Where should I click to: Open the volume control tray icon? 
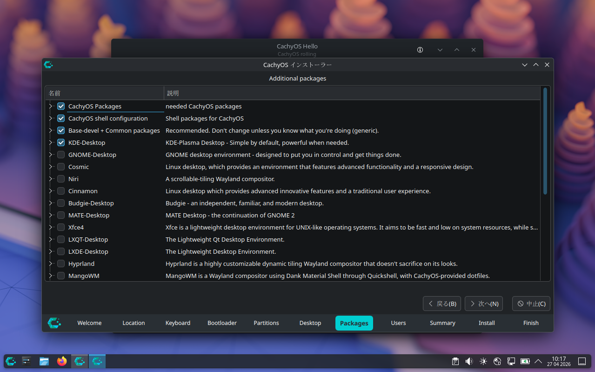click(x=469, y=361)
